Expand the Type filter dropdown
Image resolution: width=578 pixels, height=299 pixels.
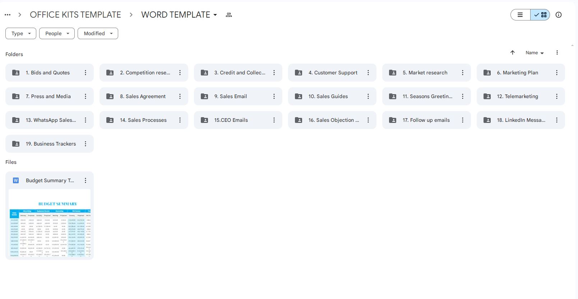click(21, 33)
